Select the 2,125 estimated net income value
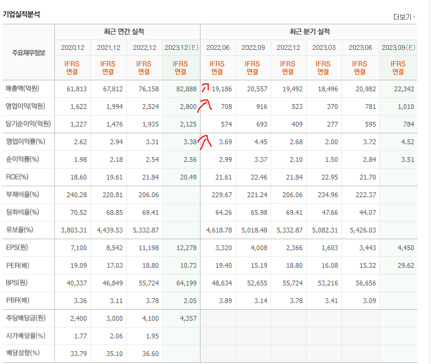The width and height of the screenshot is (431, 364). (188, 124)
